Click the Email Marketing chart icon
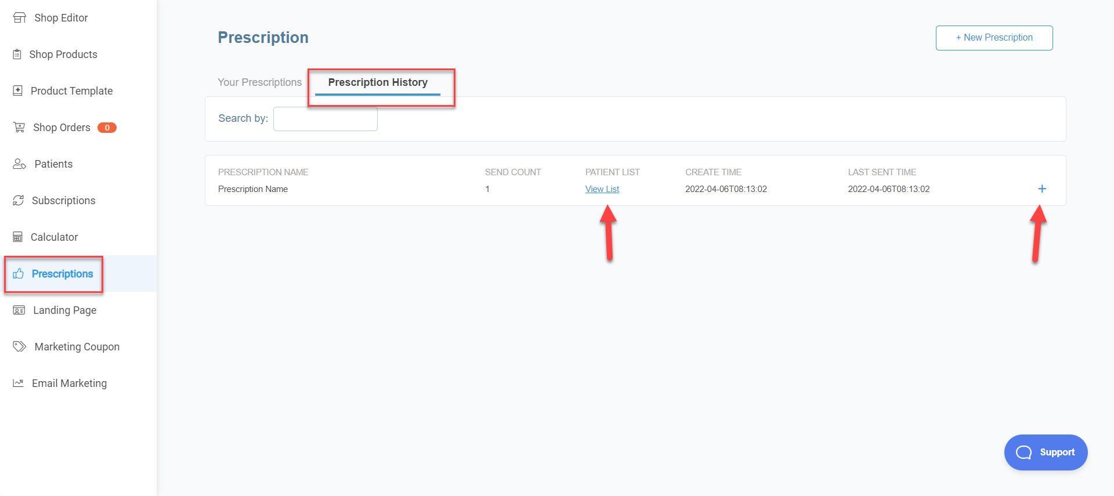The image size is (1114, 496). (x=19, y=383)
